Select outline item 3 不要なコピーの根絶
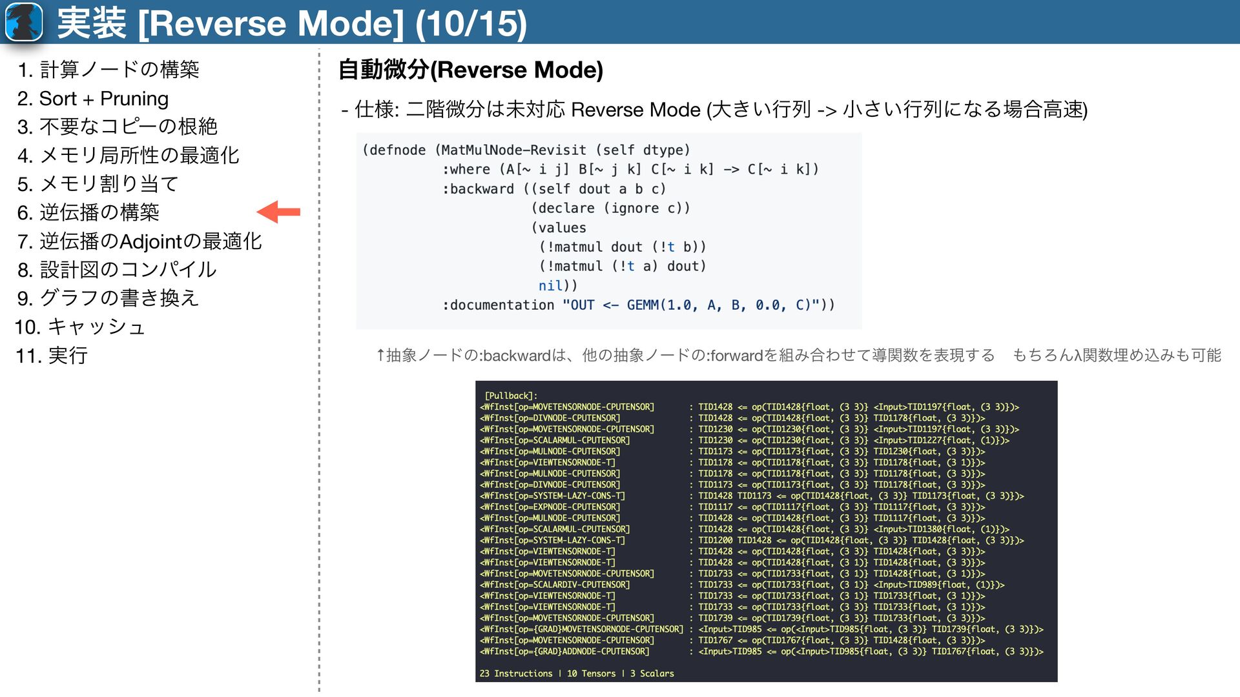The height and width of the screenshot is (697, 1240). (x=117, y=126)
